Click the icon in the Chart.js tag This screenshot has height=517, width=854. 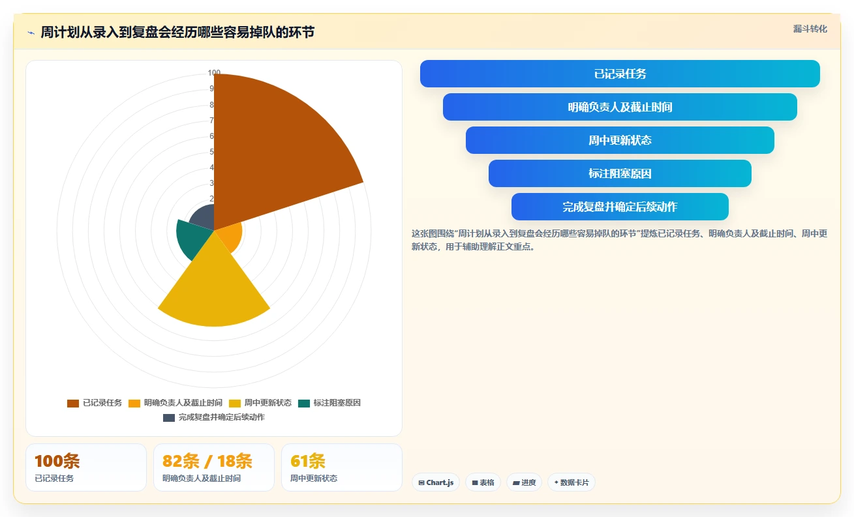[421, 483]
